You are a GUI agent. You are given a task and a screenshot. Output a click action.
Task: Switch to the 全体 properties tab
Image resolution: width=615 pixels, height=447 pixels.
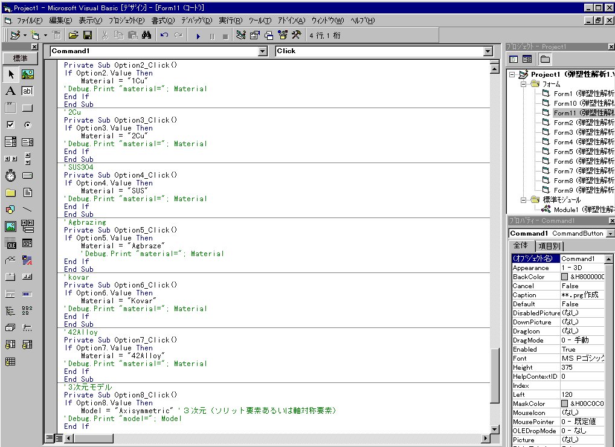[521, 245]
